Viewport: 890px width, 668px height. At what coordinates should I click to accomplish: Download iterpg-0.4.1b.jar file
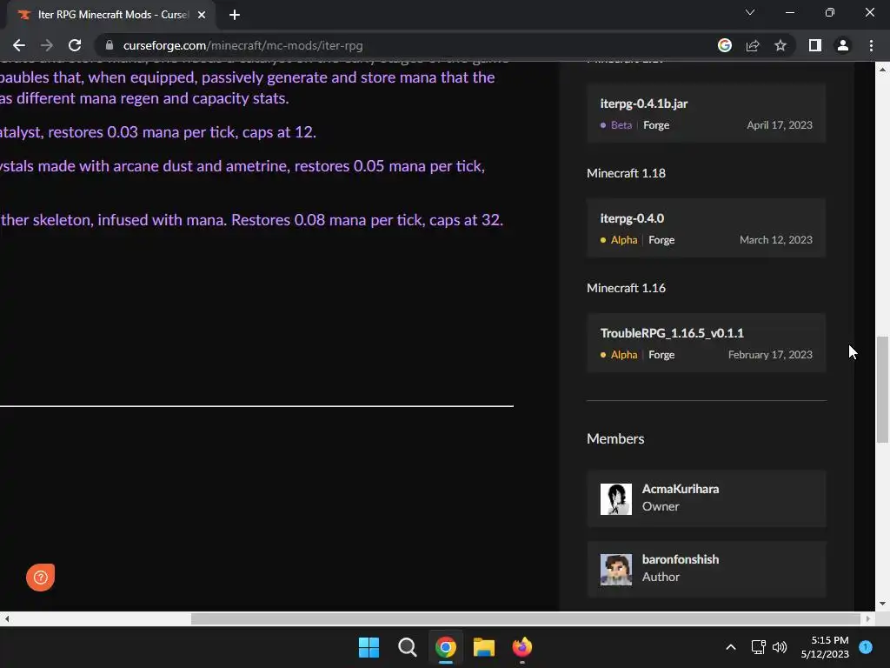point(706,113)
